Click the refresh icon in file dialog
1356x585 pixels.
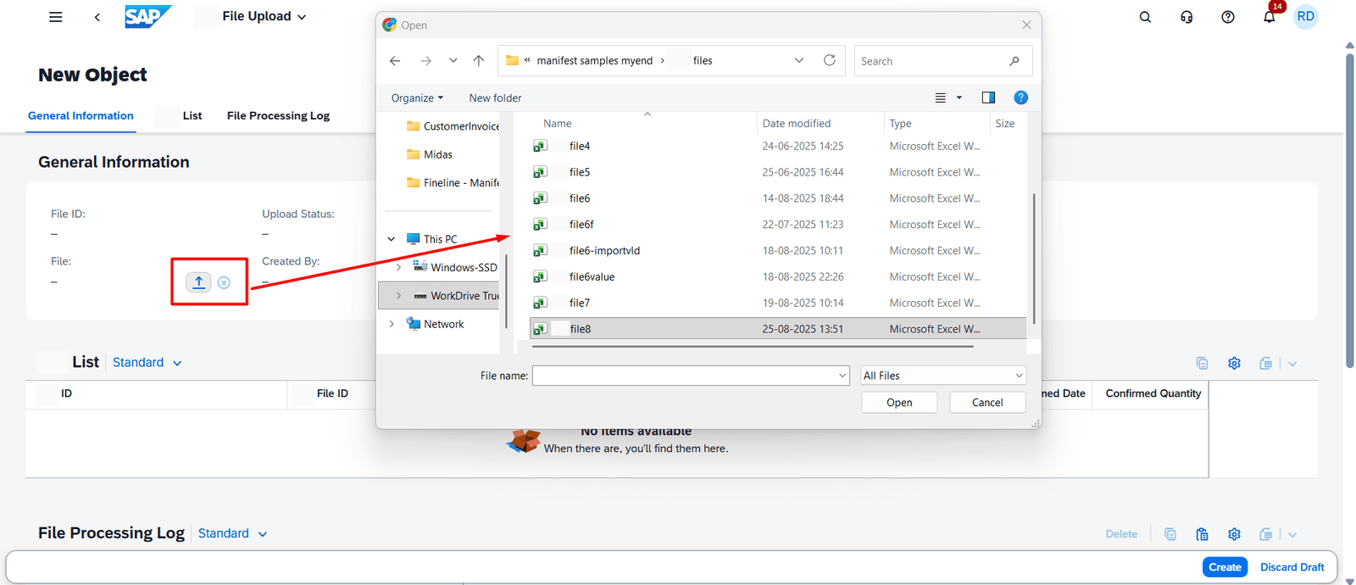[x=830, y=60]
